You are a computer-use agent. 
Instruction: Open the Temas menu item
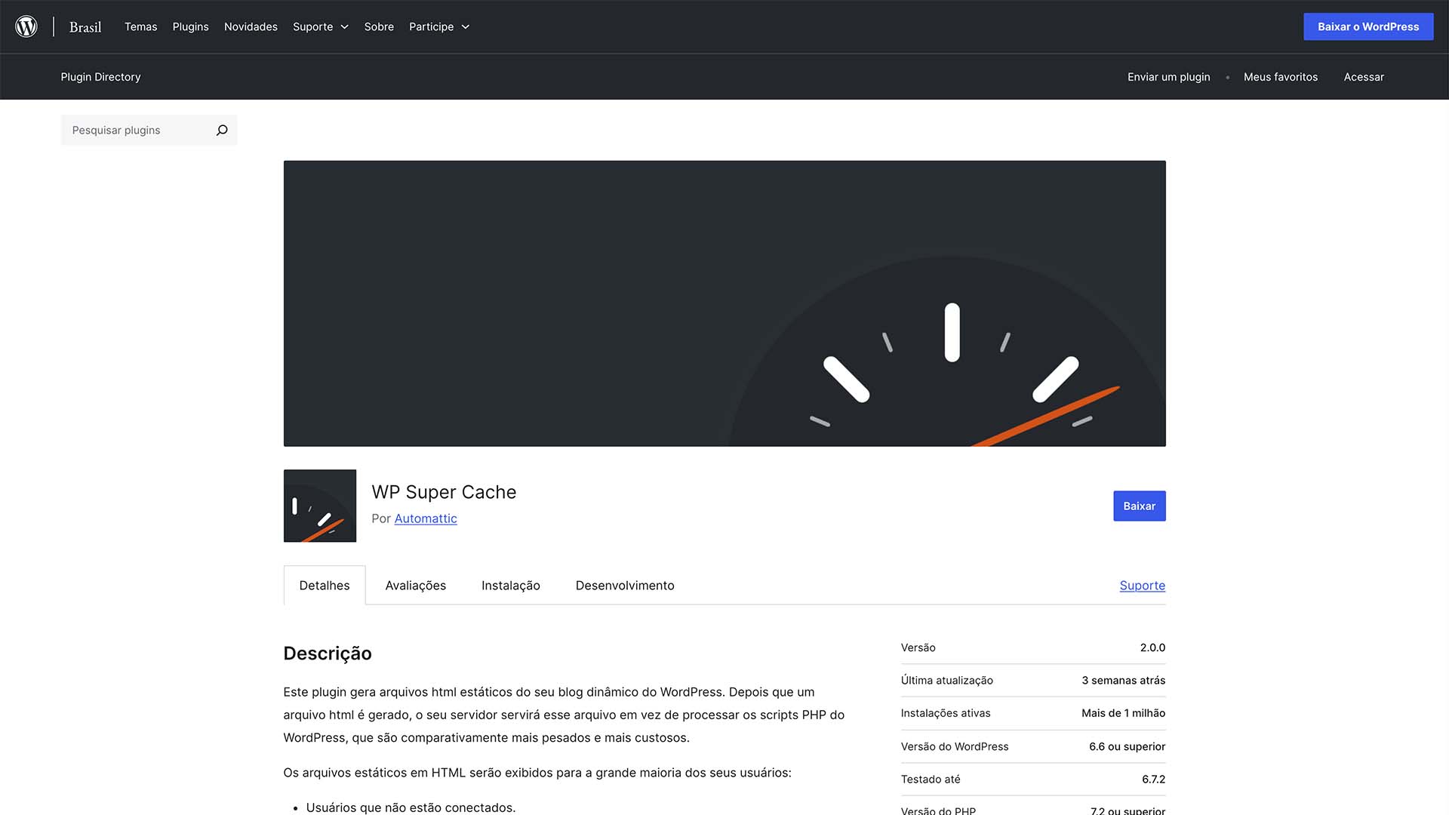tap(141, 26)
